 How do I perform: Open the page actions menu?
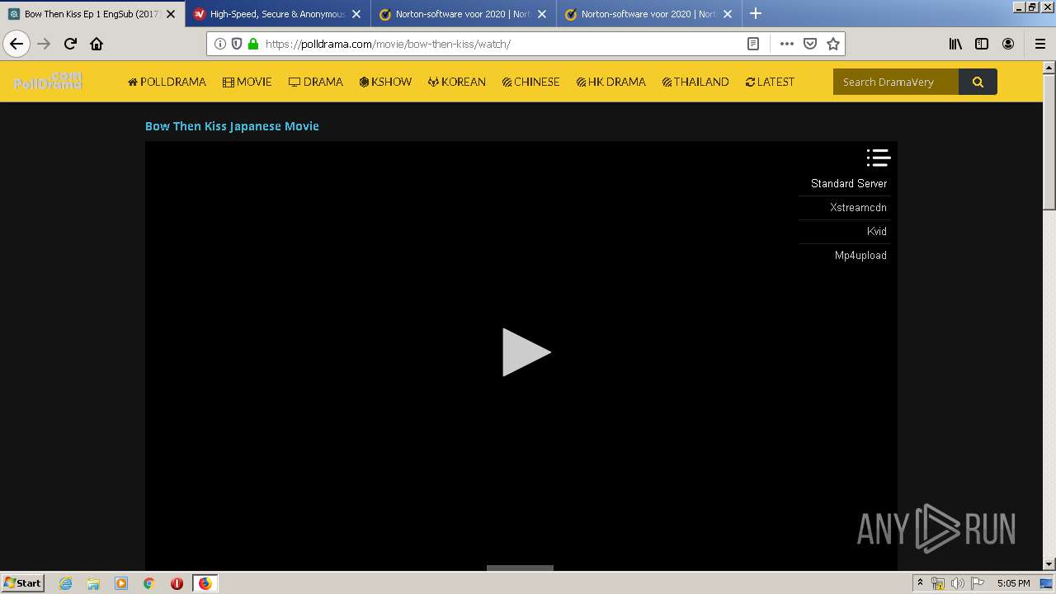click(x=786, y=44)
